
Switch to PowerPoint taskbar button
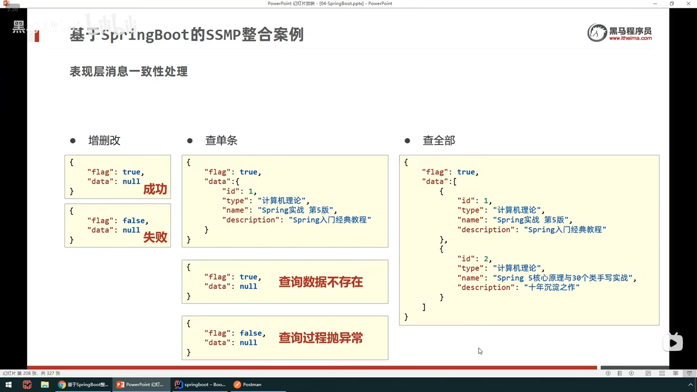(x=141, y=385)
